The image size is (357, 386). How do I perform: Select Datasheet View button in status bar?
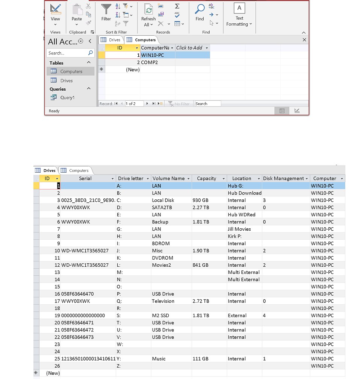pyautogui.click(x=282, y=111)
